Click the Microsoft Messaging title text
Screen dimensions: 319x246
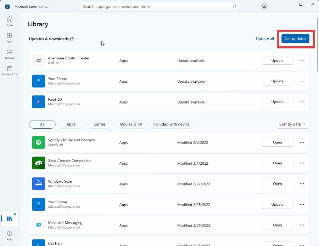65,223
